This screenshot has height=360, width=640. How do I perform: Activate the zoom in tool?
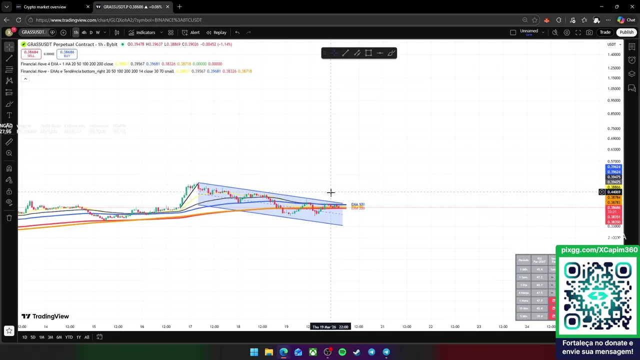(9, 153)
